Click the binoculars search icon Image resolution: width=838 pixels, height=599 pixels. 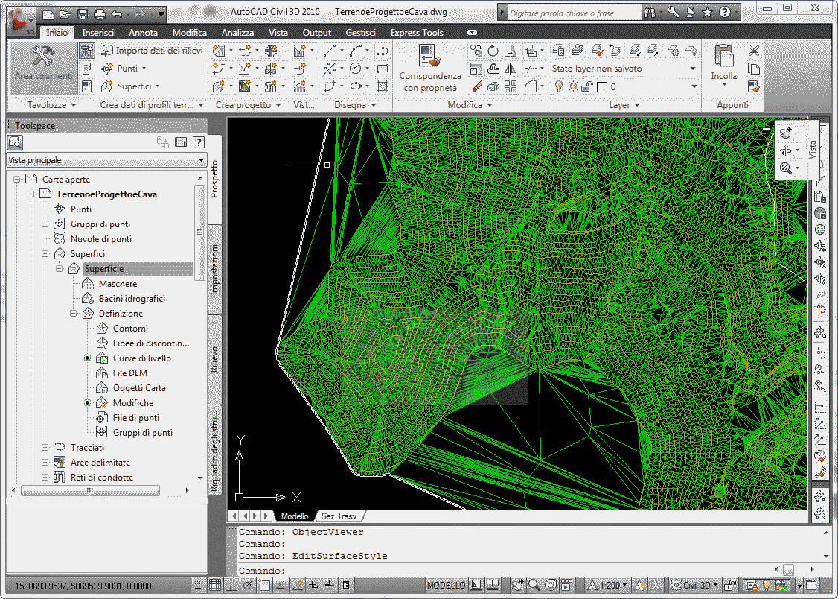pos(650,13)
